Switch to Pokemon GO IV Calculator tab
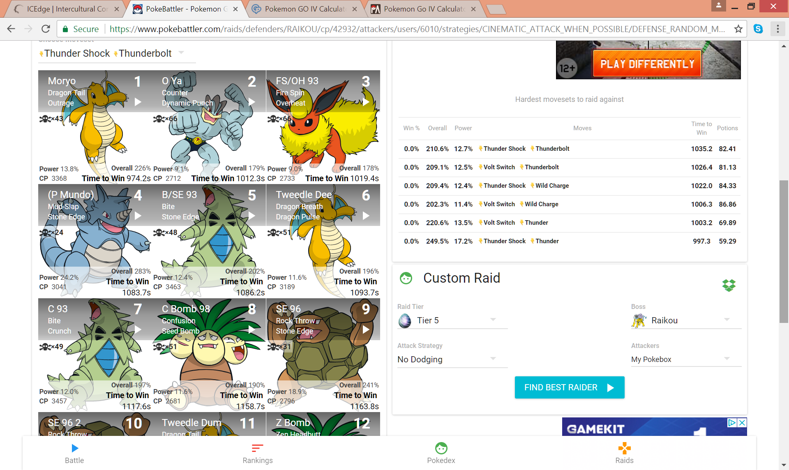Image resolution: width=789 pixels, height=470 pixels. point(305,9)
